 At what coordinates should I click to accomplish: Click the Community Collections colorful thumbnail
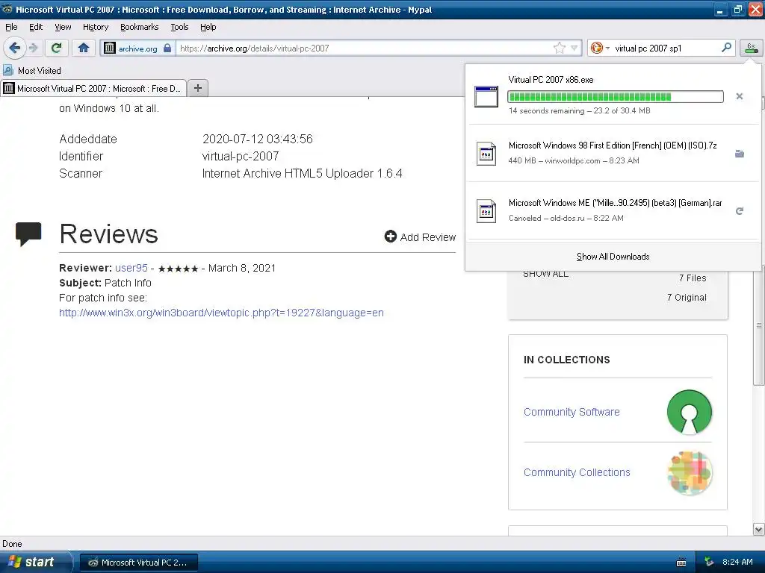click(690, 472)
